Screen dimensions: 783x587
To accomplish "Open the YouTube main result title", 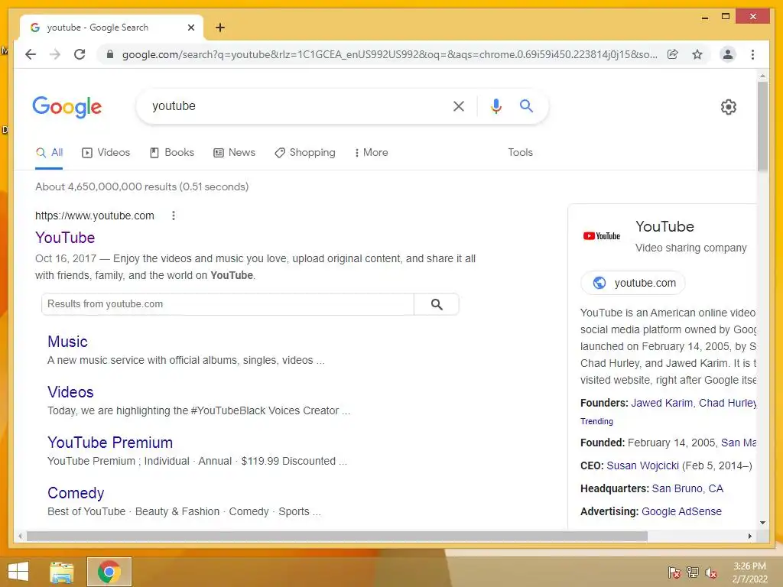I will pyautogui.click(x=65, y=238).
